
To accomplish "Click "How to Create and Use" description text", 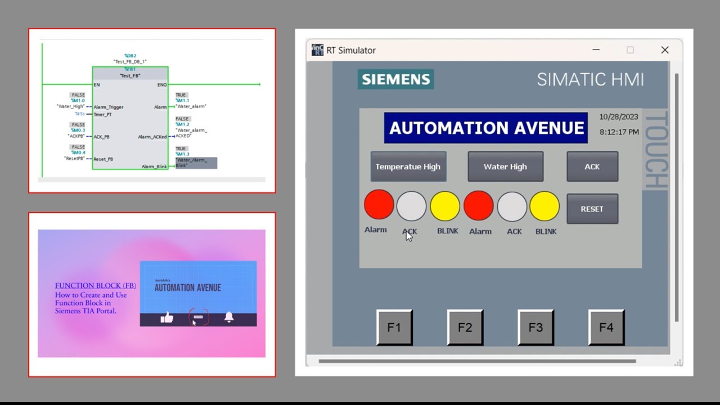I will [x=91, y=295].
